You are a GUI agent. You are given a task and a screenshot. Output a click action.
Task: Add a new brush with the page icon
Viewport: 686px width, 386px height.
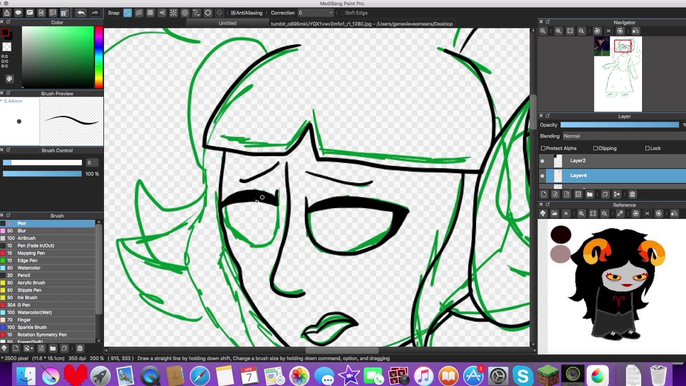point(16,348)
